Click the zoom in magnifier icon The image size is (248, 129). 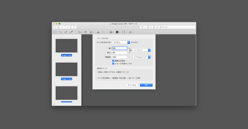[x=67, y=27]
